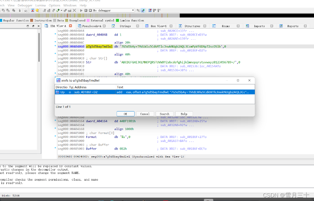This screenshot has height=201, width=314.
Task: Maximize the xrefs dialog window
Action: point(238,80)
